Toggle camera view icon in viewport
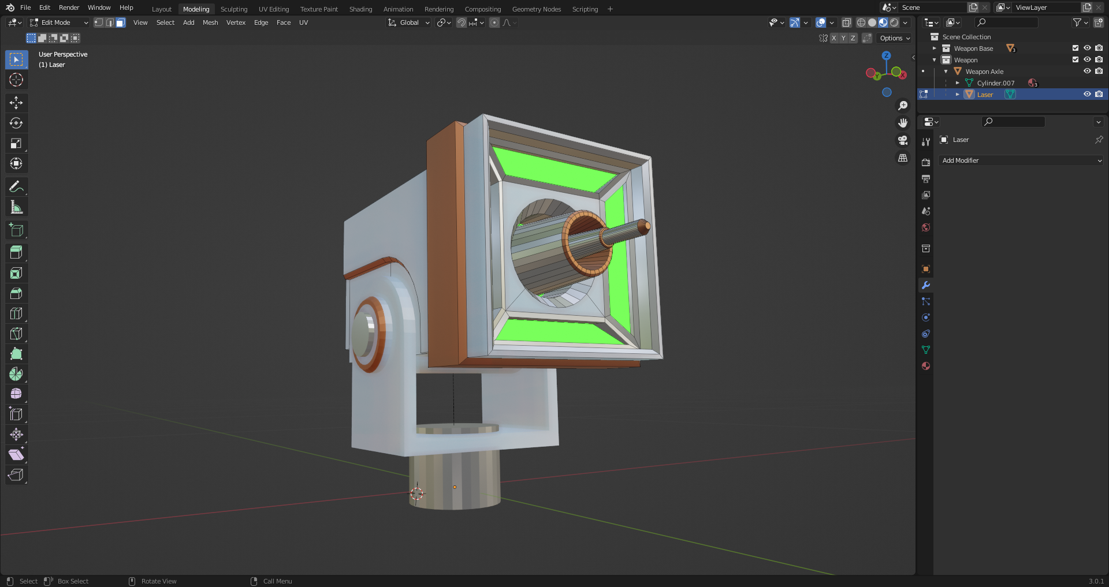Image resolution: width=1109 pixels, height=587 pixels. coord(903,140)
